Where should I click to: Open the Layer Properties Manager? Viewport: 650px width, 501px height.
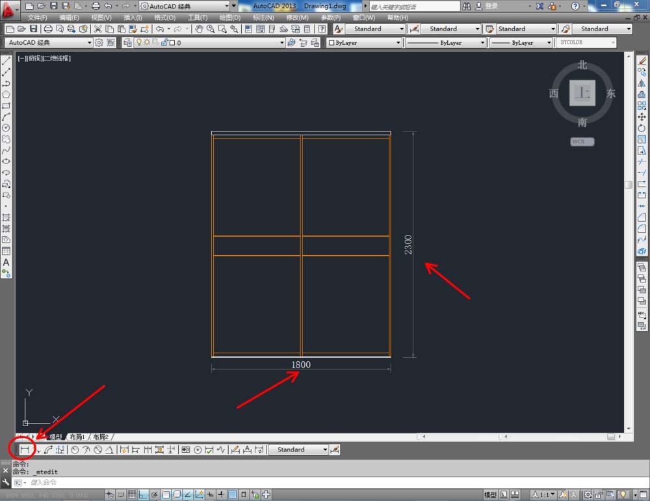[x=127, y=42]
